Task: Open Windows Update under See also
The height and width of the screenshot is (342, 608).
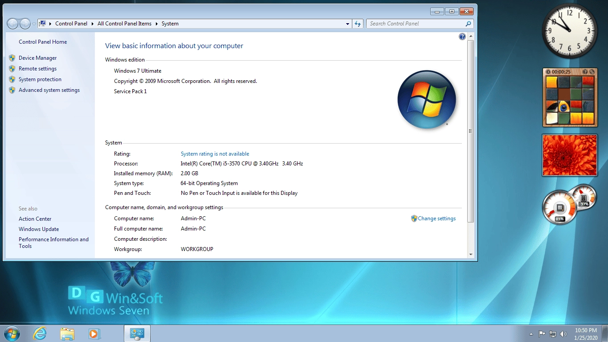Action: coord(39,229)
